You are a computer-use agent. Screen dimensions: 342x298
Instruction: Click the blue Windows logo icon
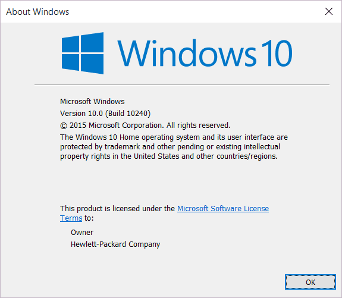point(83,53)
